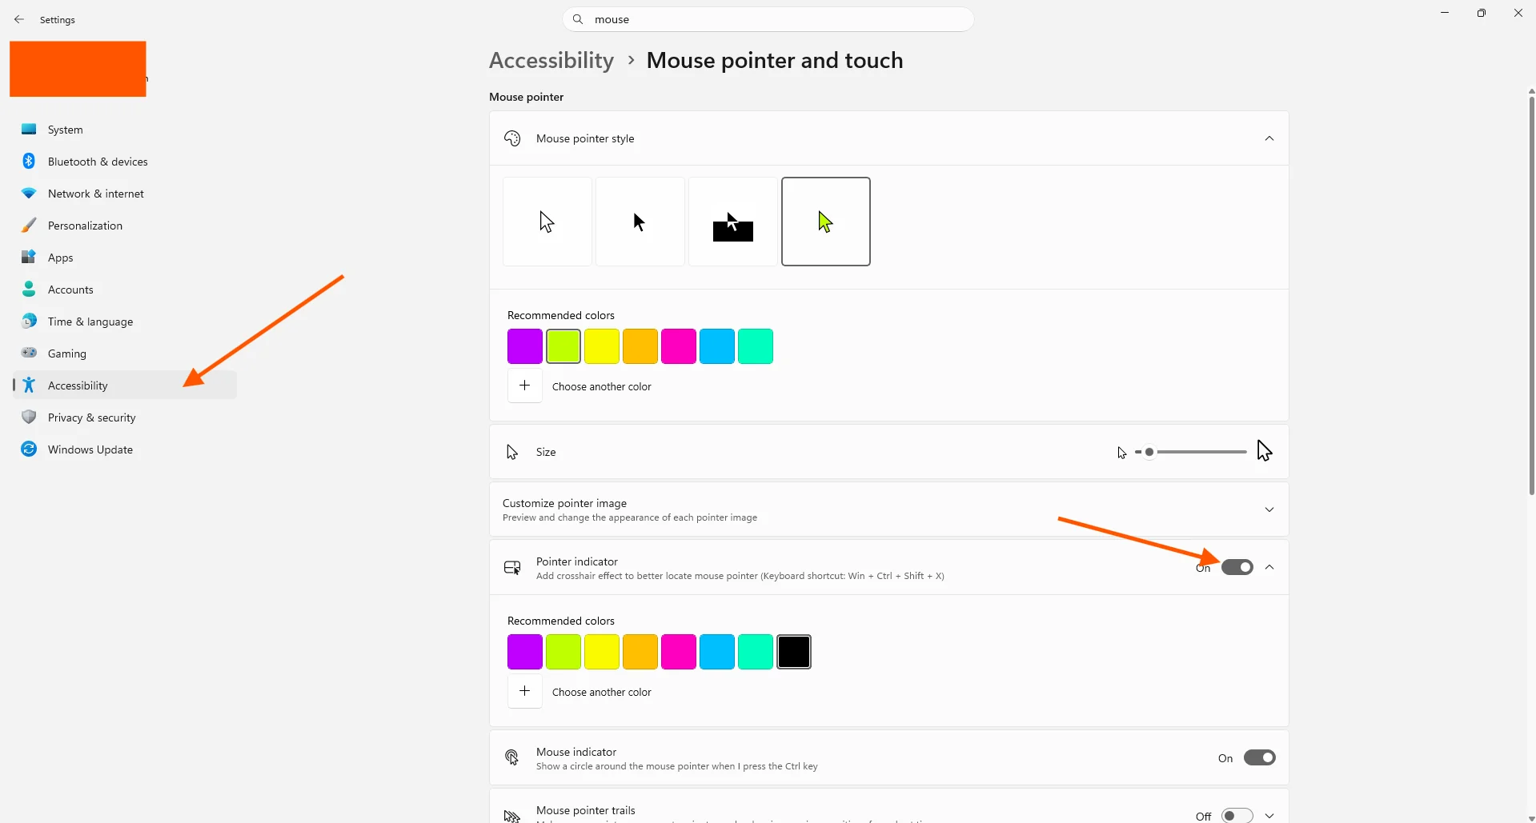Select the black mouse pointer style

640,222
